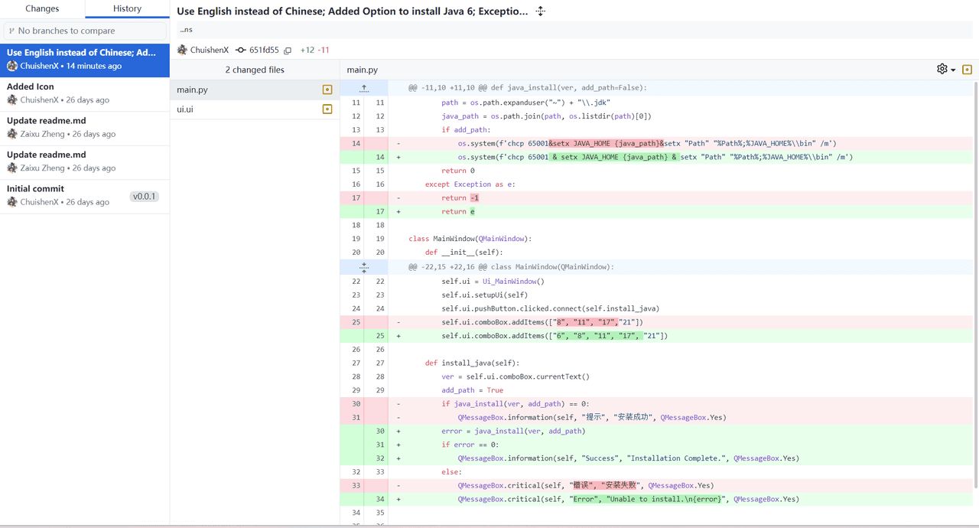
Task: Expand hidden lines above the first hunk
Action: [x=364, y=88]
